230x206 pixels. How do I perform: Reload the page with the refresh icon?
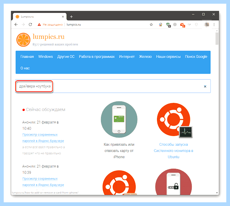pos(30,24)
